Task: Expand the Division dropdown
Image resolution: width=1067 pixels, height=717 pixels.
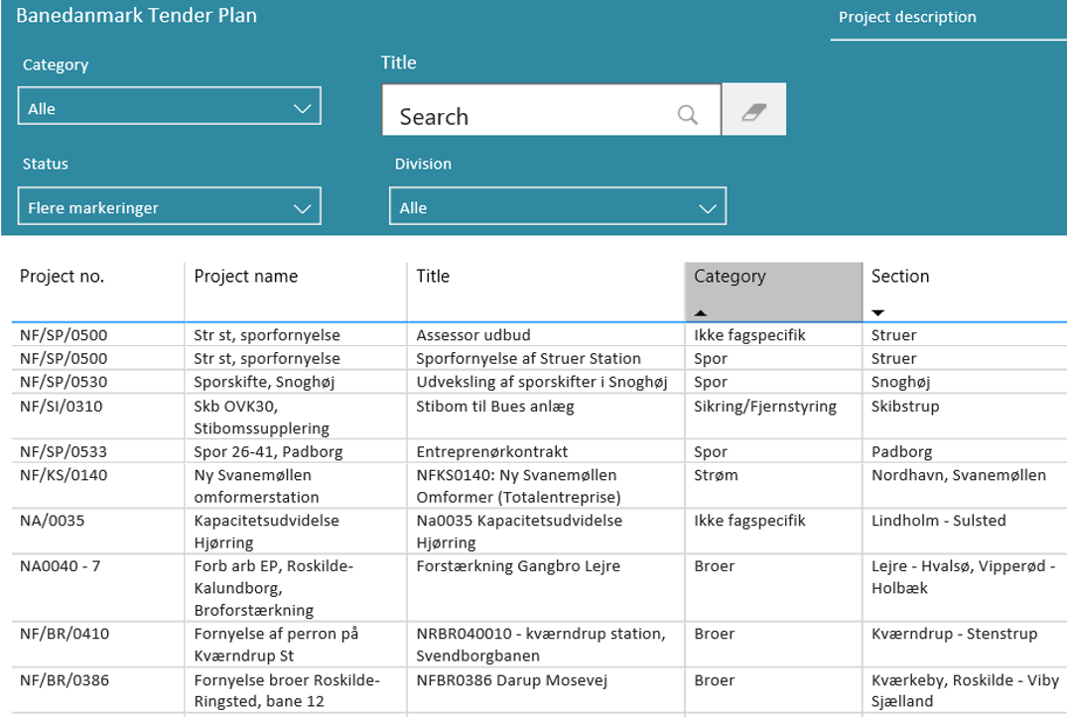Action: [x=557, y=207]
